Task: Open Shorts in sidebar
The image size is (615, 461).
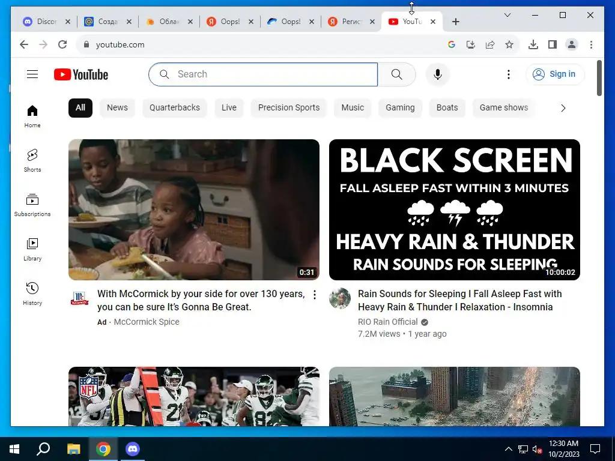Action: pos(32,161)
